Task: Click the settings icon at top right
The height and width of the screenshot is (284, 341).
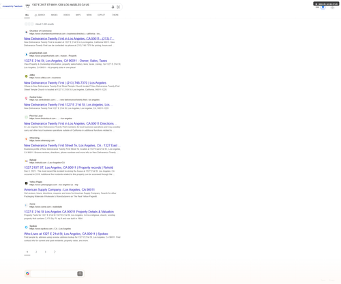Action: click(x=332, y=7)
